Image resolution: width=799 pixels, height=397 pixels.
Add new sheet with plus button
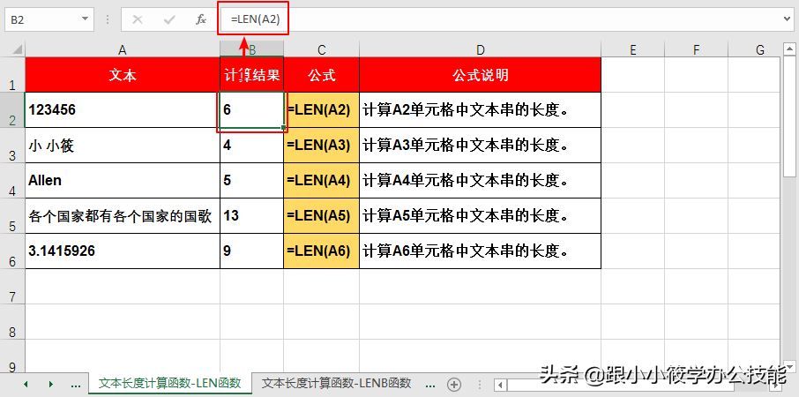click(x=453, y=385)
